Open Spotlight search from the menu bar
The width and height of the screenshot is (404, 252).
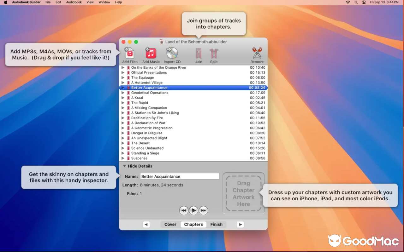(355, 2)
